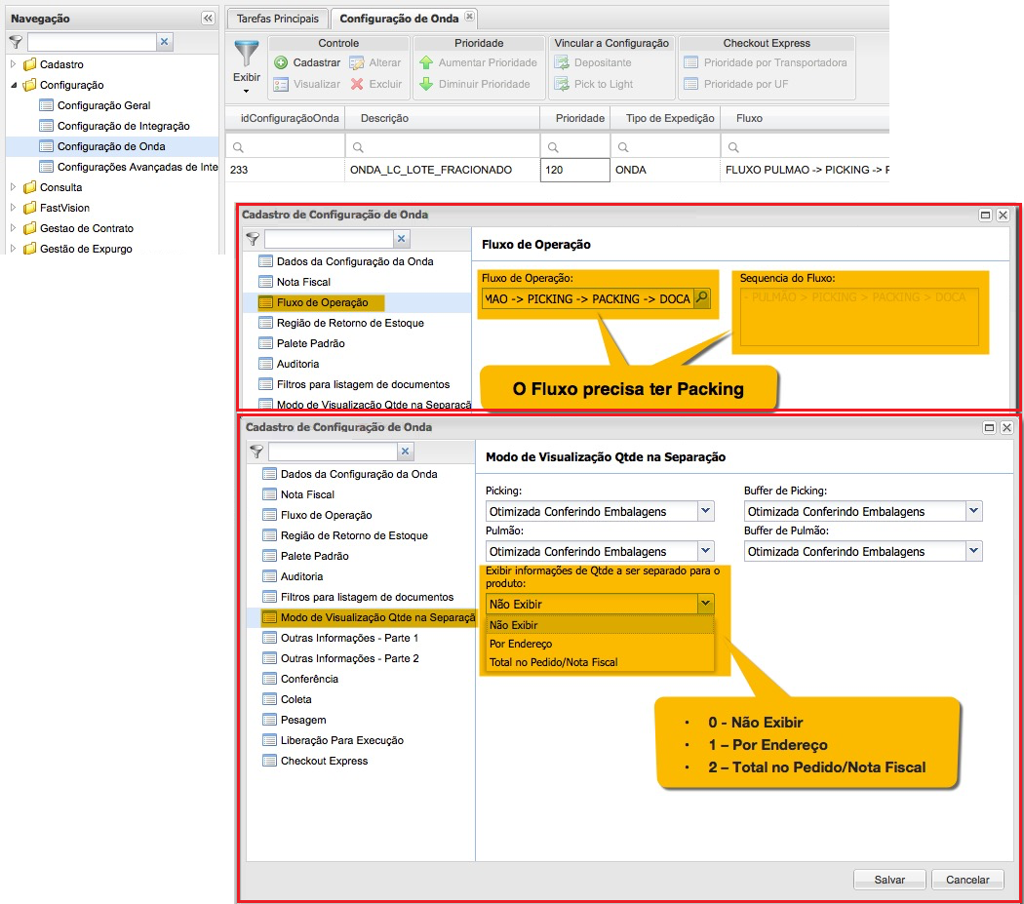Open Checkout Express section in lower dialog
Screen dimensions: 1024x904
click(324, 761)
